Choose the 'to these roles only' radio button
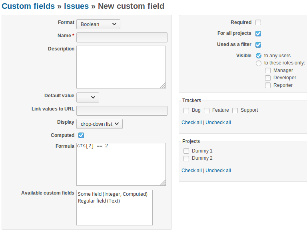Screen dimensions: 307x233 pyautogui.click(x=259, y=63)
